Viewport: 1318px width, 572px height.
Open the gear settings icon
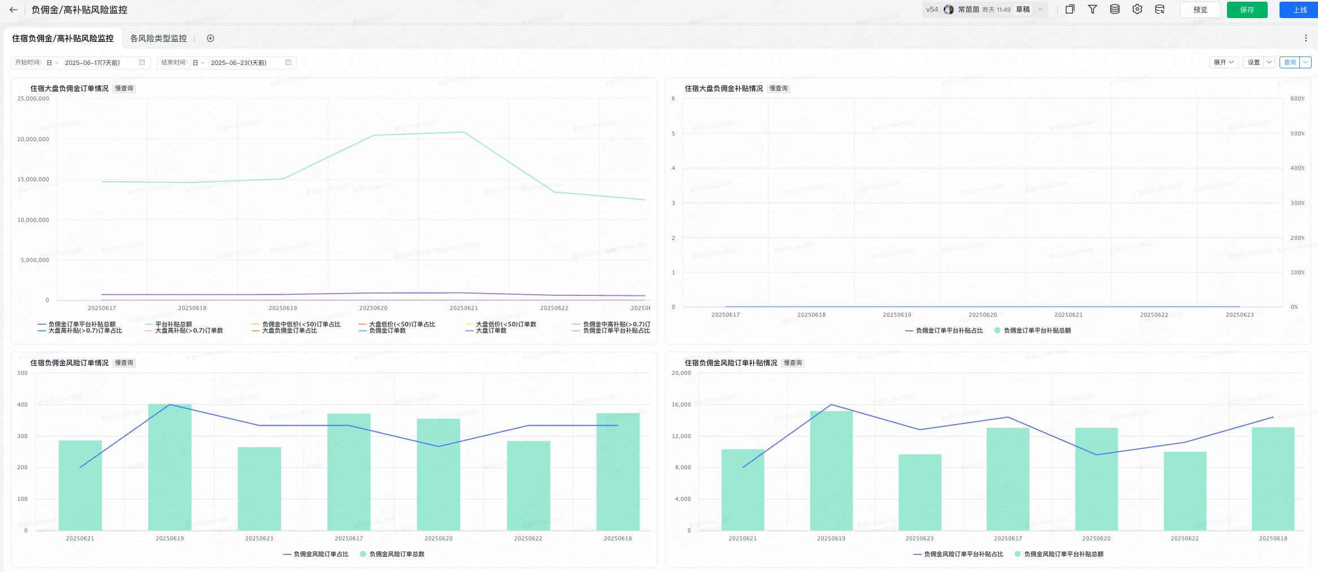click(1137, 9)
